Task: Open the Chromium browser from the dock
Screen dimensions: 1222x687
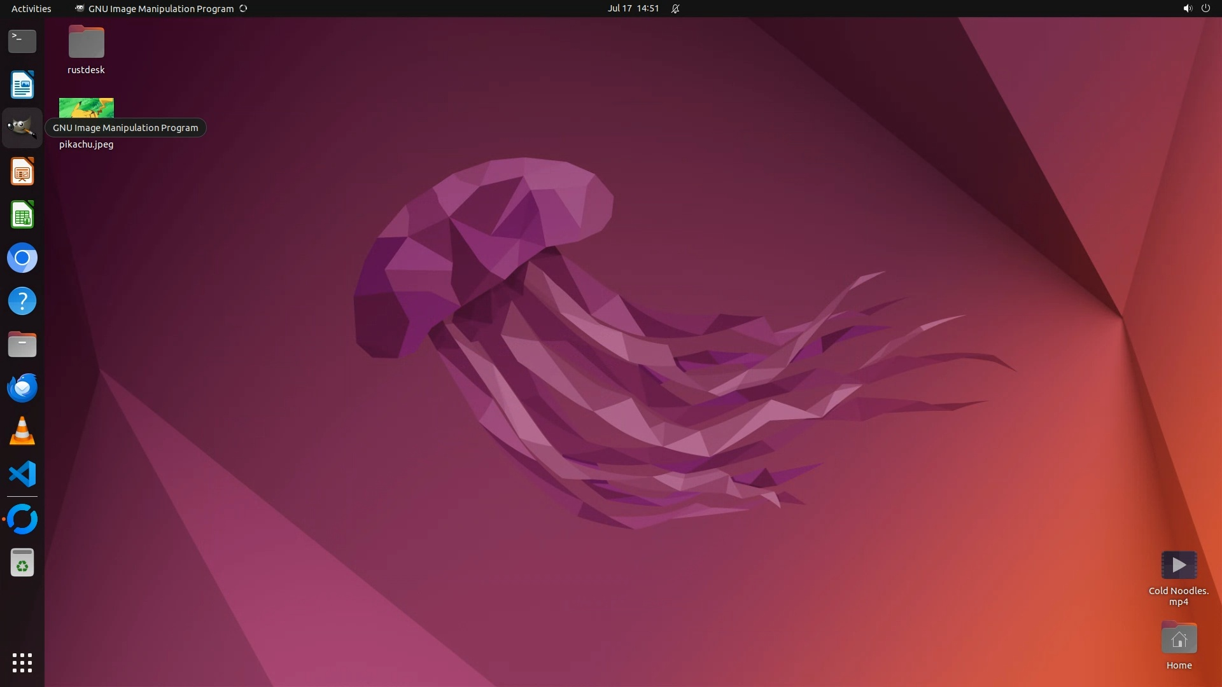Action: (x=22, y=258)
